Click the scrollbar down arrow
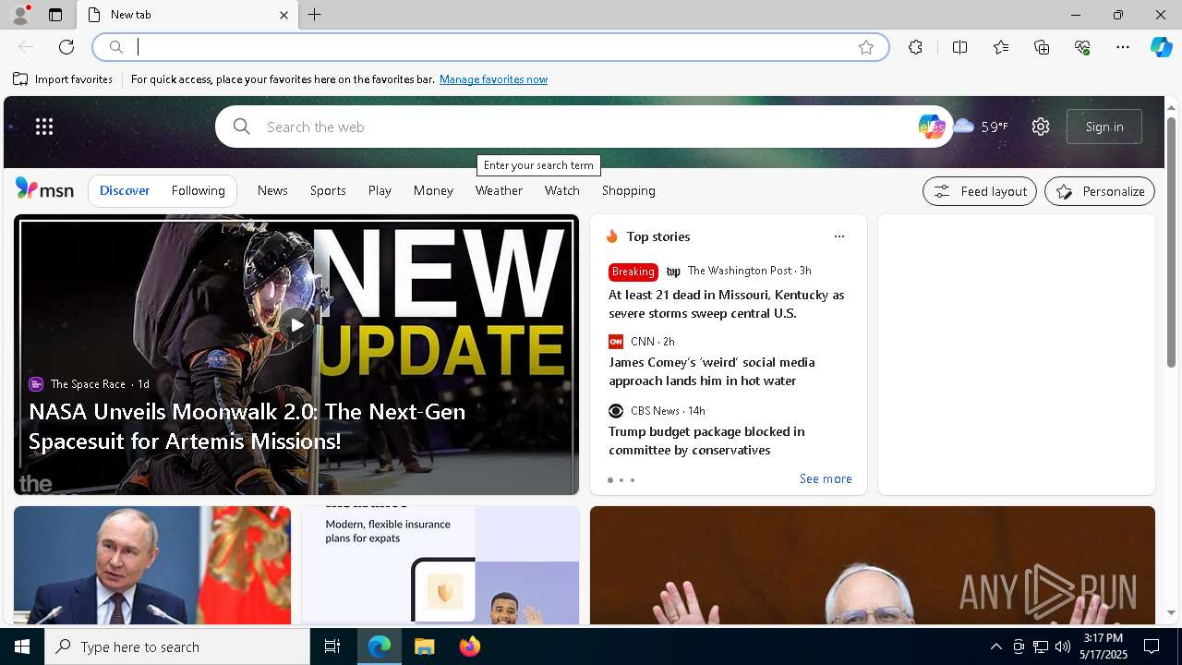 coord(1171,612)
